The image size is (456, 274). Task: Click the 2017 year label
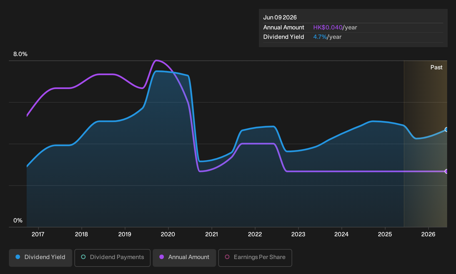[x=38, y=234]
